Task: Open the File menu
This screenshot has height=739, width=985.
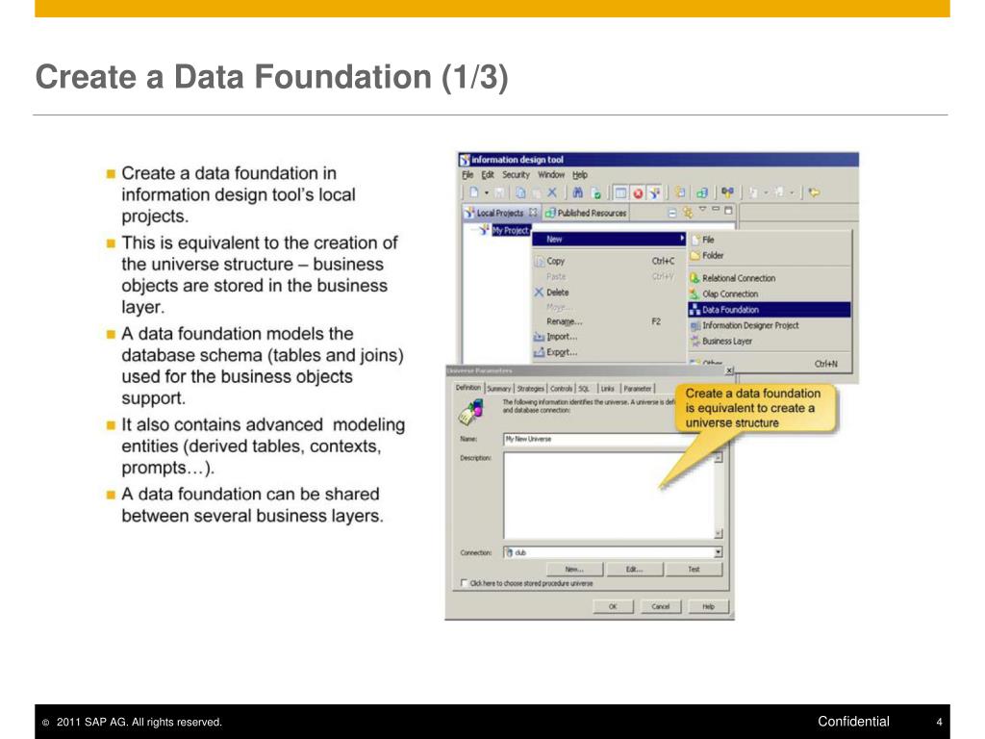Action: pos(467,175)
